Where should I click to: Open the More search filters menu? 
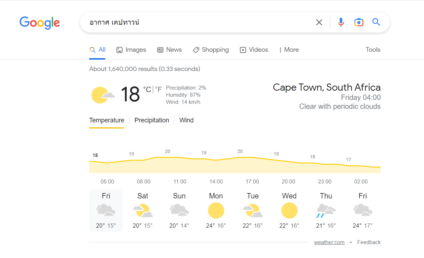(289, 50)
